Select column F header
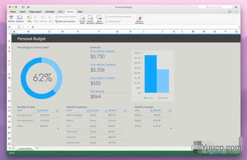The image size is (247, 160). 99,32
